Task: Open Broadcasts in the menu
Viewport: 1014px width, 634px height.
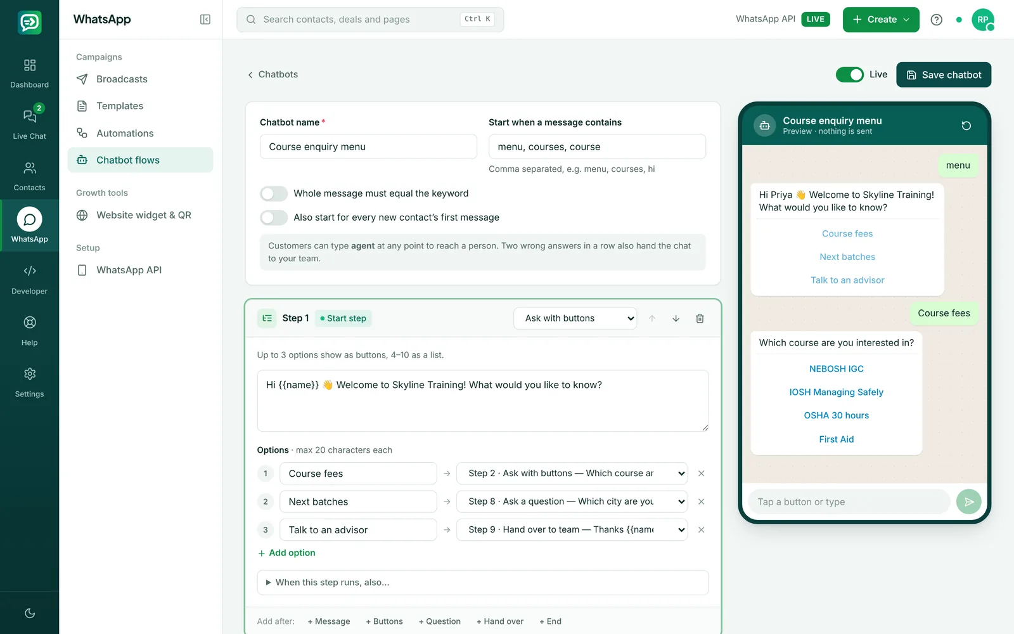Action: tap(140, 79)
